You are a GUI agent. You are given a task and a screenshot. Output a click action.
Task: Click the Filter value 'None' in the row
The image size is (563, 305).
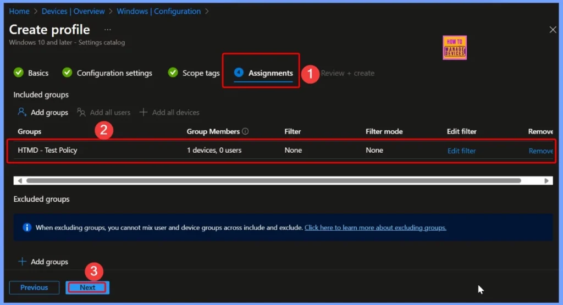[x=293, y=150]
